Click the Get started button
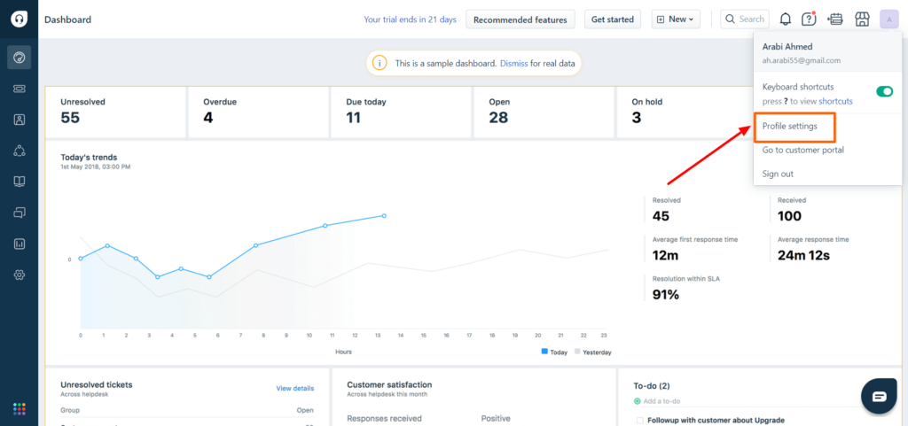The image size is (908, 426). point(613,19)
